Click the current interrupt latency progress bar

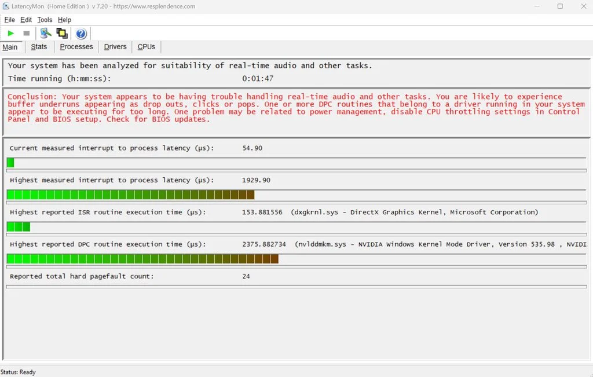click(x=296, y=163)
